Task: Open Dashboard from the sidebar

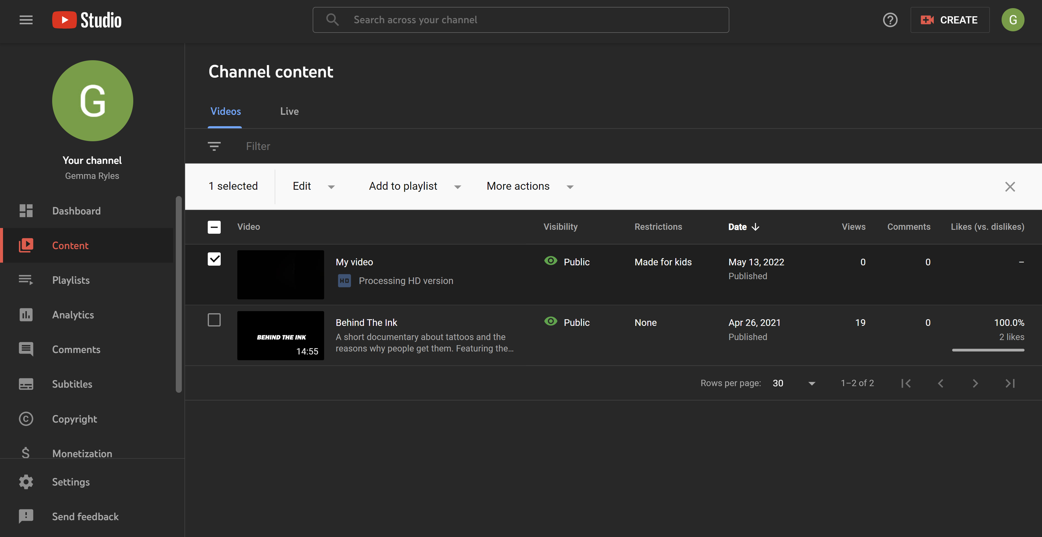Action: pyautogui.click(x=87, y=211)
